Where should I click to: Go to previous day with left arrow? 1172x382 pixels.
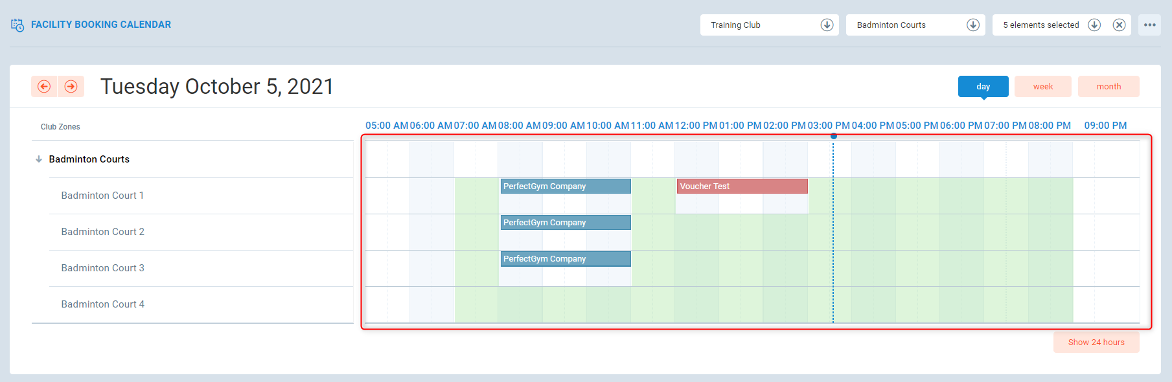(x=44, y=87)
